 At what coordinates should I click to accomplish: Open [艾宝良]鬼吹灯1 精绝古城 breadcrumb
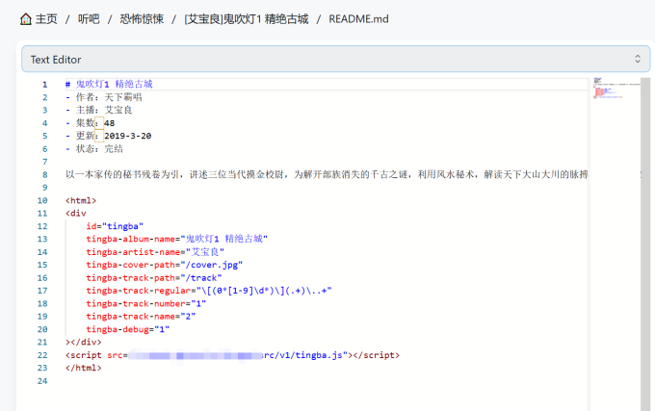click(x=246, y=19)
